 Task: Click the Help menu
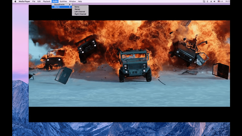coord(80,1)
